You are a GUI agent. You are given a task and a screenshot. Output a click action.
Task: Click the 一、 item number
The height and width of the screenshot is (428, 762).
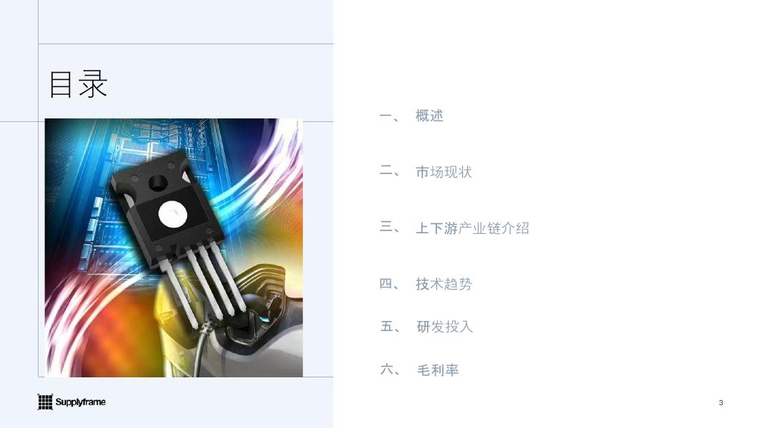pos(389,116)
